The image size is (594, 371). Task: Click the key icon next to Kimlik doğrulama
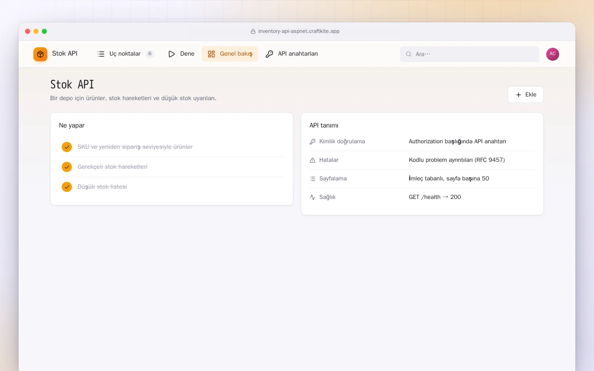tap(312, 141)
